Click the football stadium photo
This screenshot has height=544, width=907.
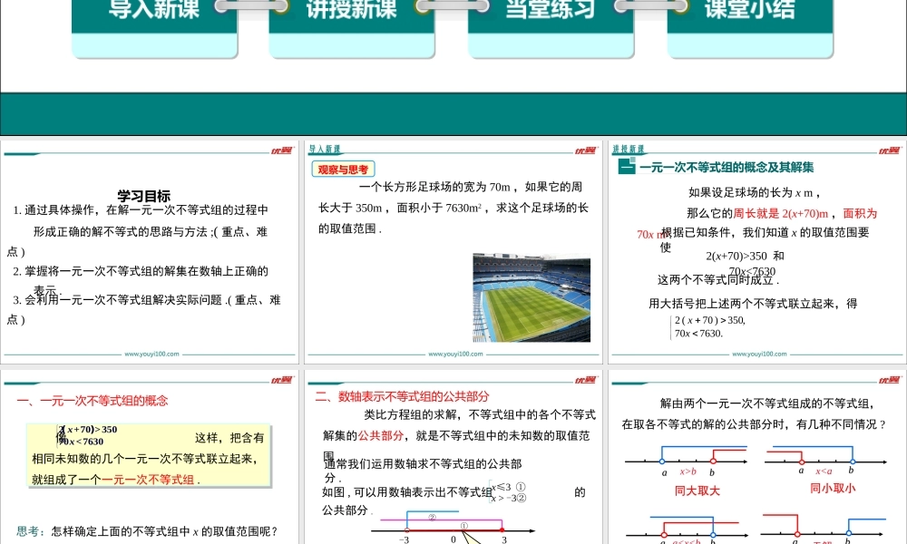(532, 297)
